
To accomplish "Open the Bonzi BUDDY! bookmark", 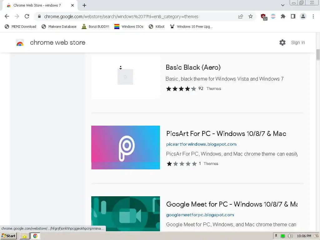I will [95, 27].
